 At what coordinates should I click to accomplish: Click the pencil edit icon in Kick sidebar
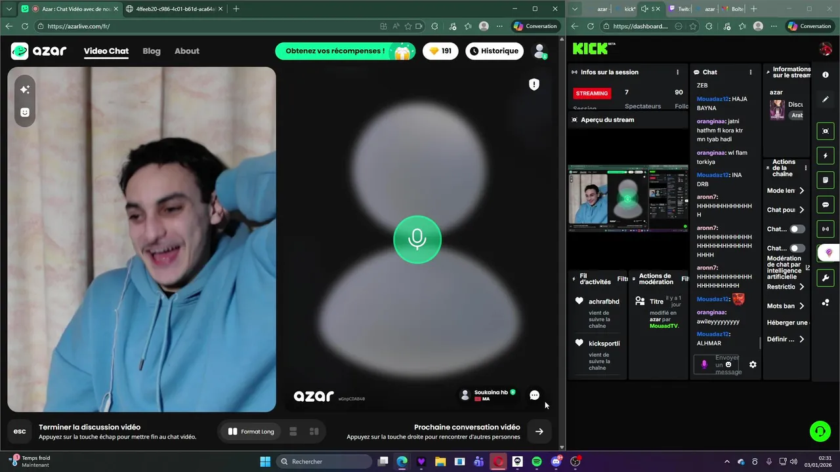[826, 100]
